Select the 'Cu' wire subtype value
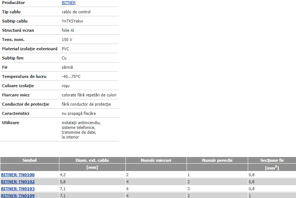Screen dimensions: 296x198 click(x=64, y=58)
